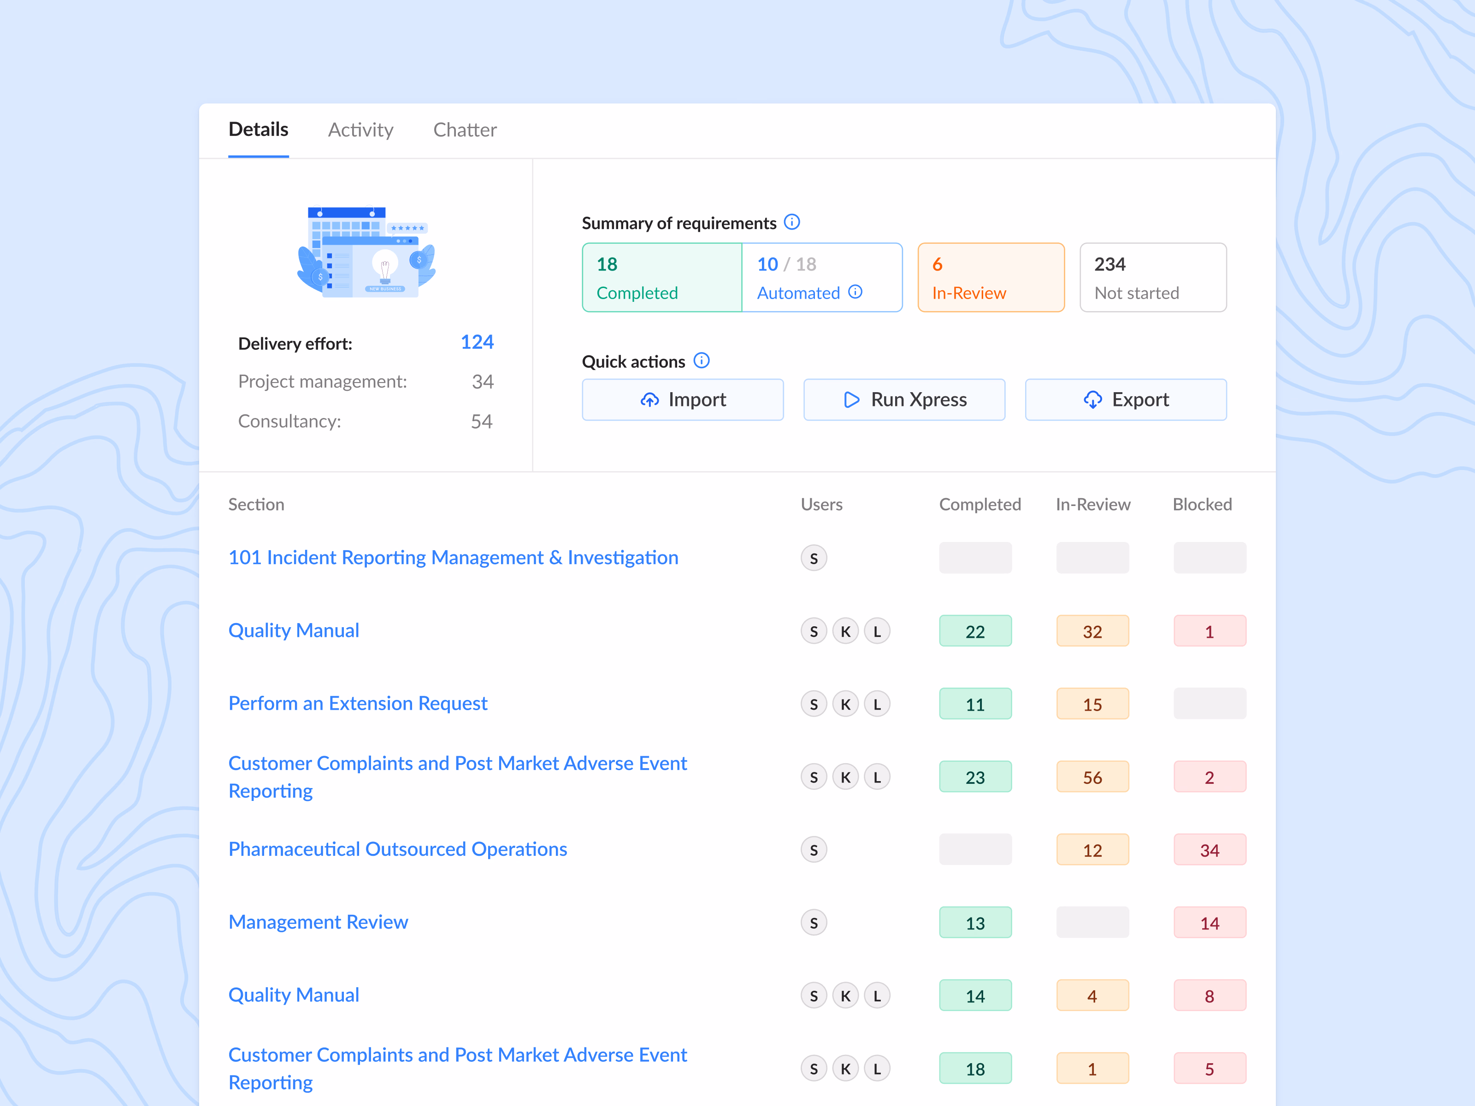Click Blocked count 8 badge
The width and height of the screenshot is (1475, 1106).
[x=1210, y=995]
